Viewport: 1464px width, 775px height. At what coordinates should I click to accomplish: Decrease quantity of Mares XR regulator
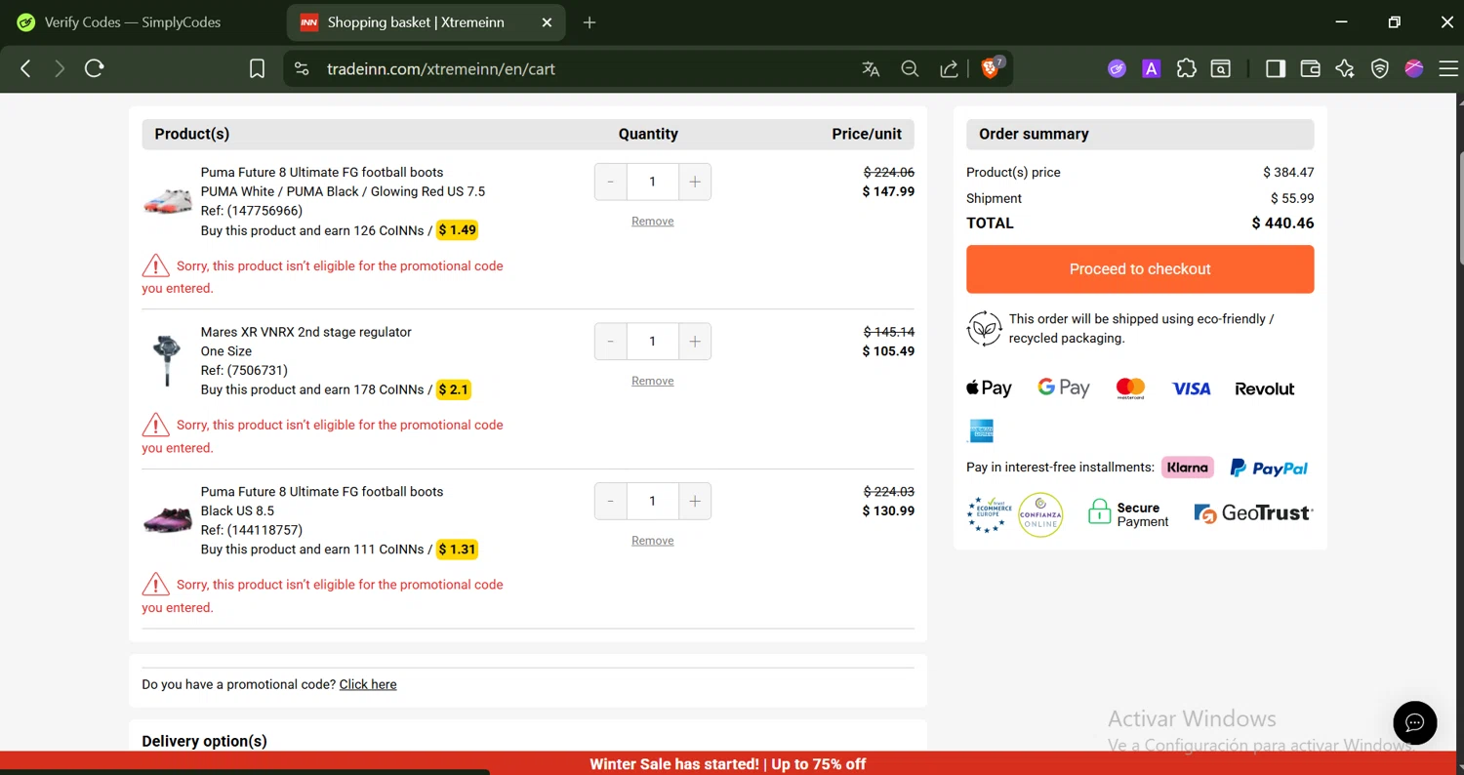click(611, 342)
